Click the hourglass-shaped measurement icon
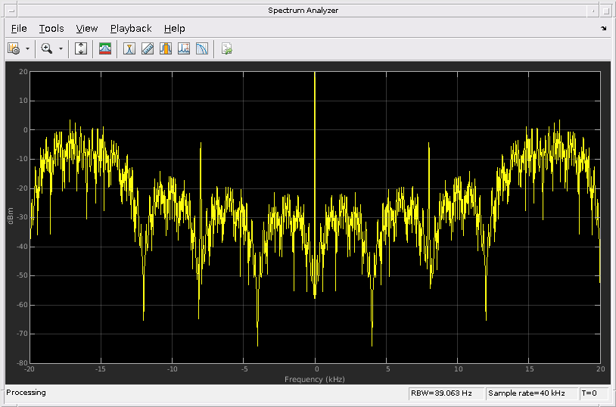Viewport: 616px width, 407px height. click(129, 48)
